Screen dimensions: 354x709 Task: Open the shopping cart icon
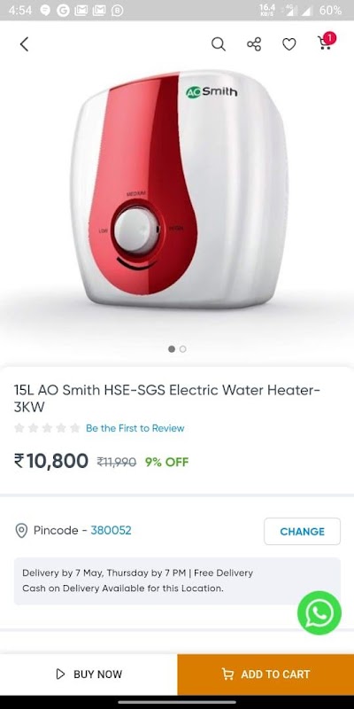[326, 41]
